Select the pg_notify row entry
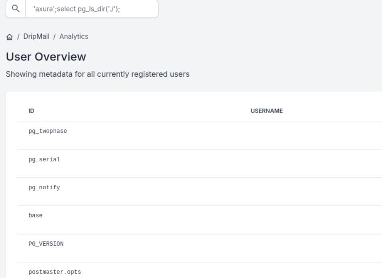Viewport: 382px width, 278px height. pyautogui.click(x=44, y=187)
